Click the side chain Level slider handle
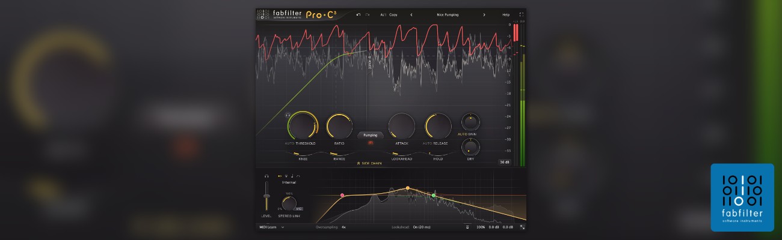The height and width of the screenshot is (240, 782). pyautogui.click(x=266, y=197)
